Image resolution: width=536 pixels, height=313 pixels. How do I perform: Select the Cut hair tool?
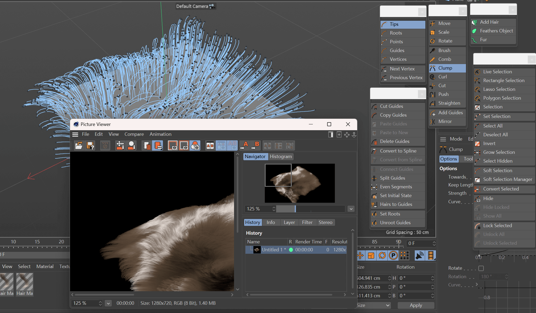447,86
